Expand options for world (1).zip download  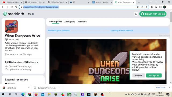click(28, 88)
